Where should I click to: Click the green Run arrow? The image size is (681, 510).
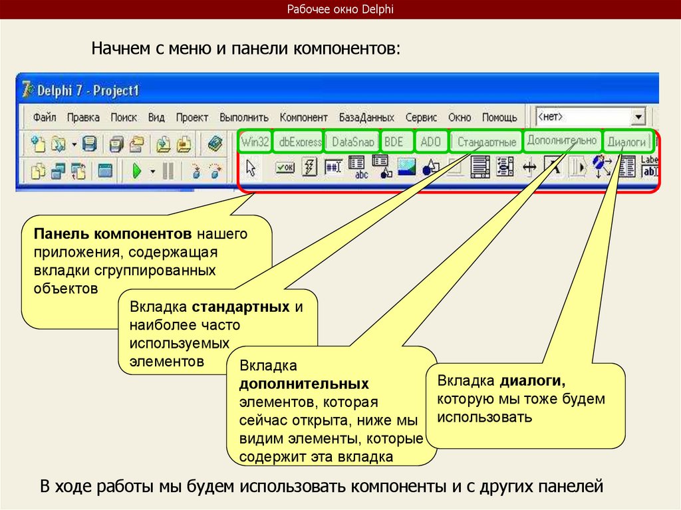point(137,171)
